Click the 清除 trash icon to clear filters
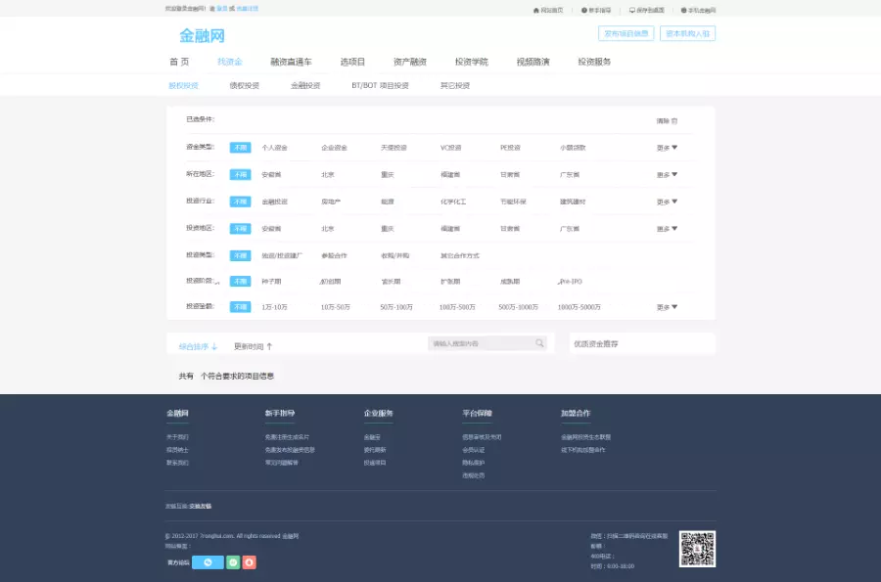Viewport: 881px width, 582px height. [x=673, y=121]
